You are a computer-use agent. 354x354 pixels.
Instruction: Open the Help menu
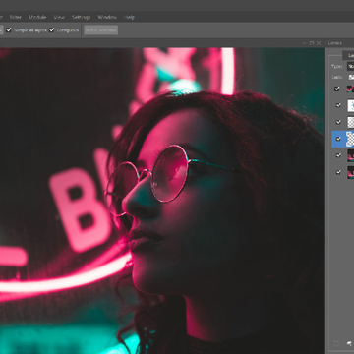click(129, 17)
